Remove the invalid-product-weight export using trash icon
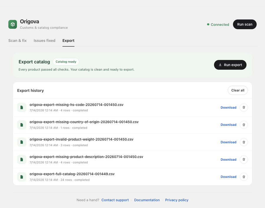The height and width of the screenshot is (208, 265). (244, 142)
